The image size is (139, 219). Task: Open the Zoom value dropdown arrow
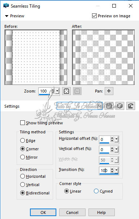click(x=57, y=91)
